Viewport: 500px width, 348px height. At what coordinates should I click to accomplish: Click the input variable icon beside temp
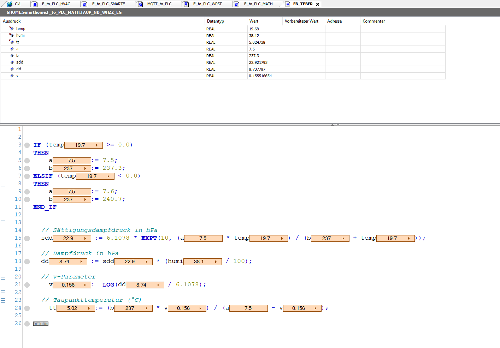click(11, 29)
